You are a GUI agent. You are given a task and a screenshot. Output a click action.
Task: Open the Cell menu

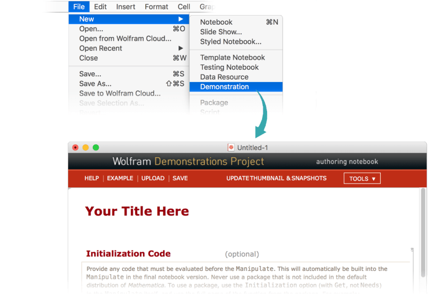click(184, 6)
